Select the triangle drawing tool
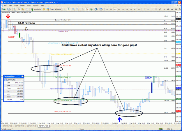The width and height of the screenshot is (182, 131). point(172,9)
